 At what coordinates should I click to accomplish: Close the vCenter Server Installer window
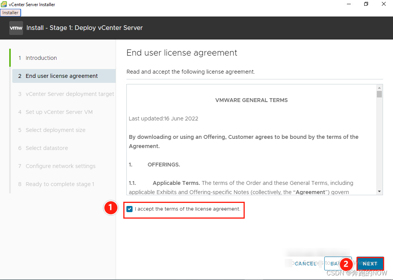click(x=384, y=4)
